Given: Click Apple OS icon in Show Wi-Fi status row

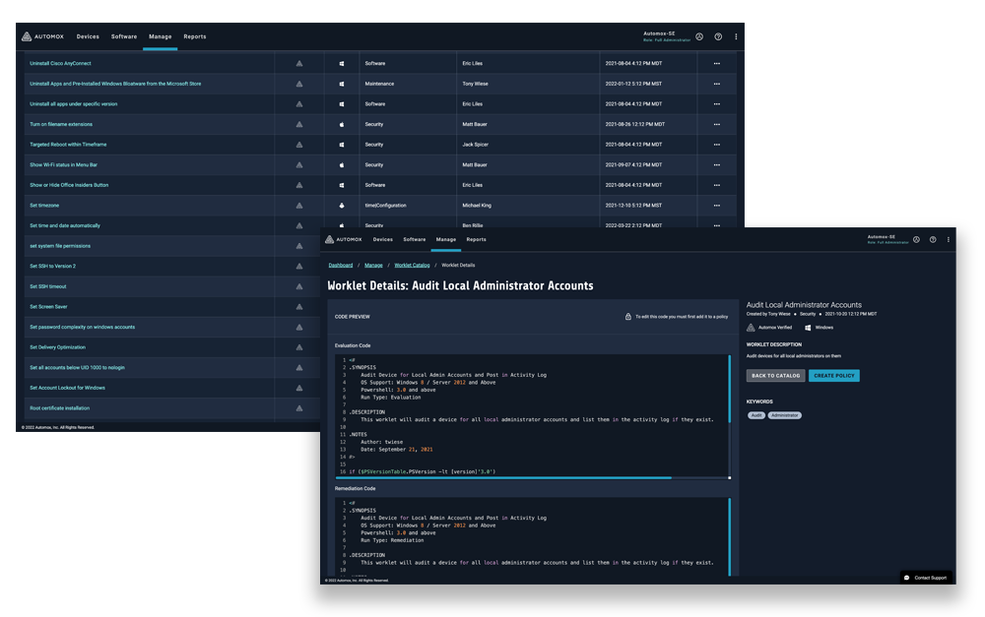Looking at the screenshot, I should tap(342, 164).
